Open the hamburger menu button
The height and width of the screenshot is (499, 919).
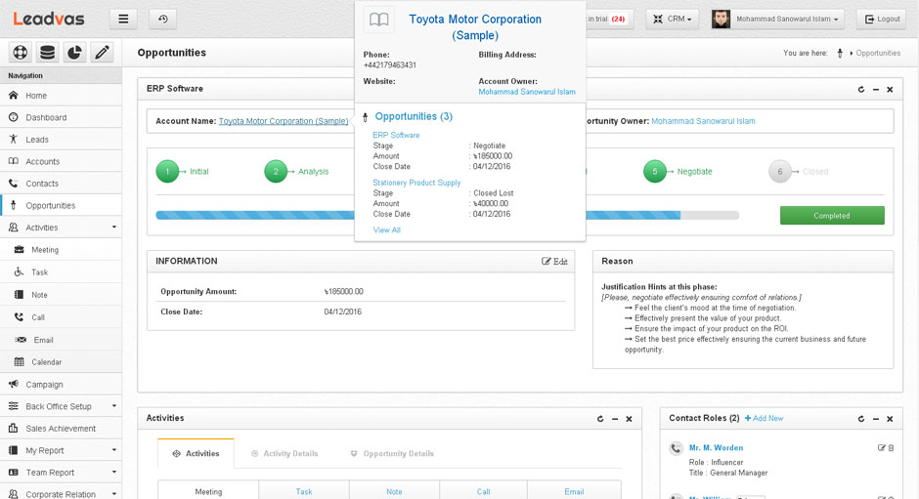[x=123, y=19]
